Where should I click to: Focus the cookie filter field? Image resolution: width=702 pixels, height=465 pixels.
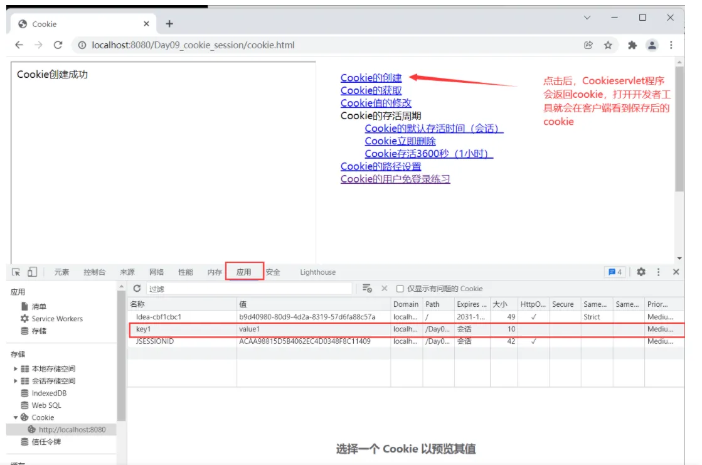pyautogui.click(x=250, y=289)
